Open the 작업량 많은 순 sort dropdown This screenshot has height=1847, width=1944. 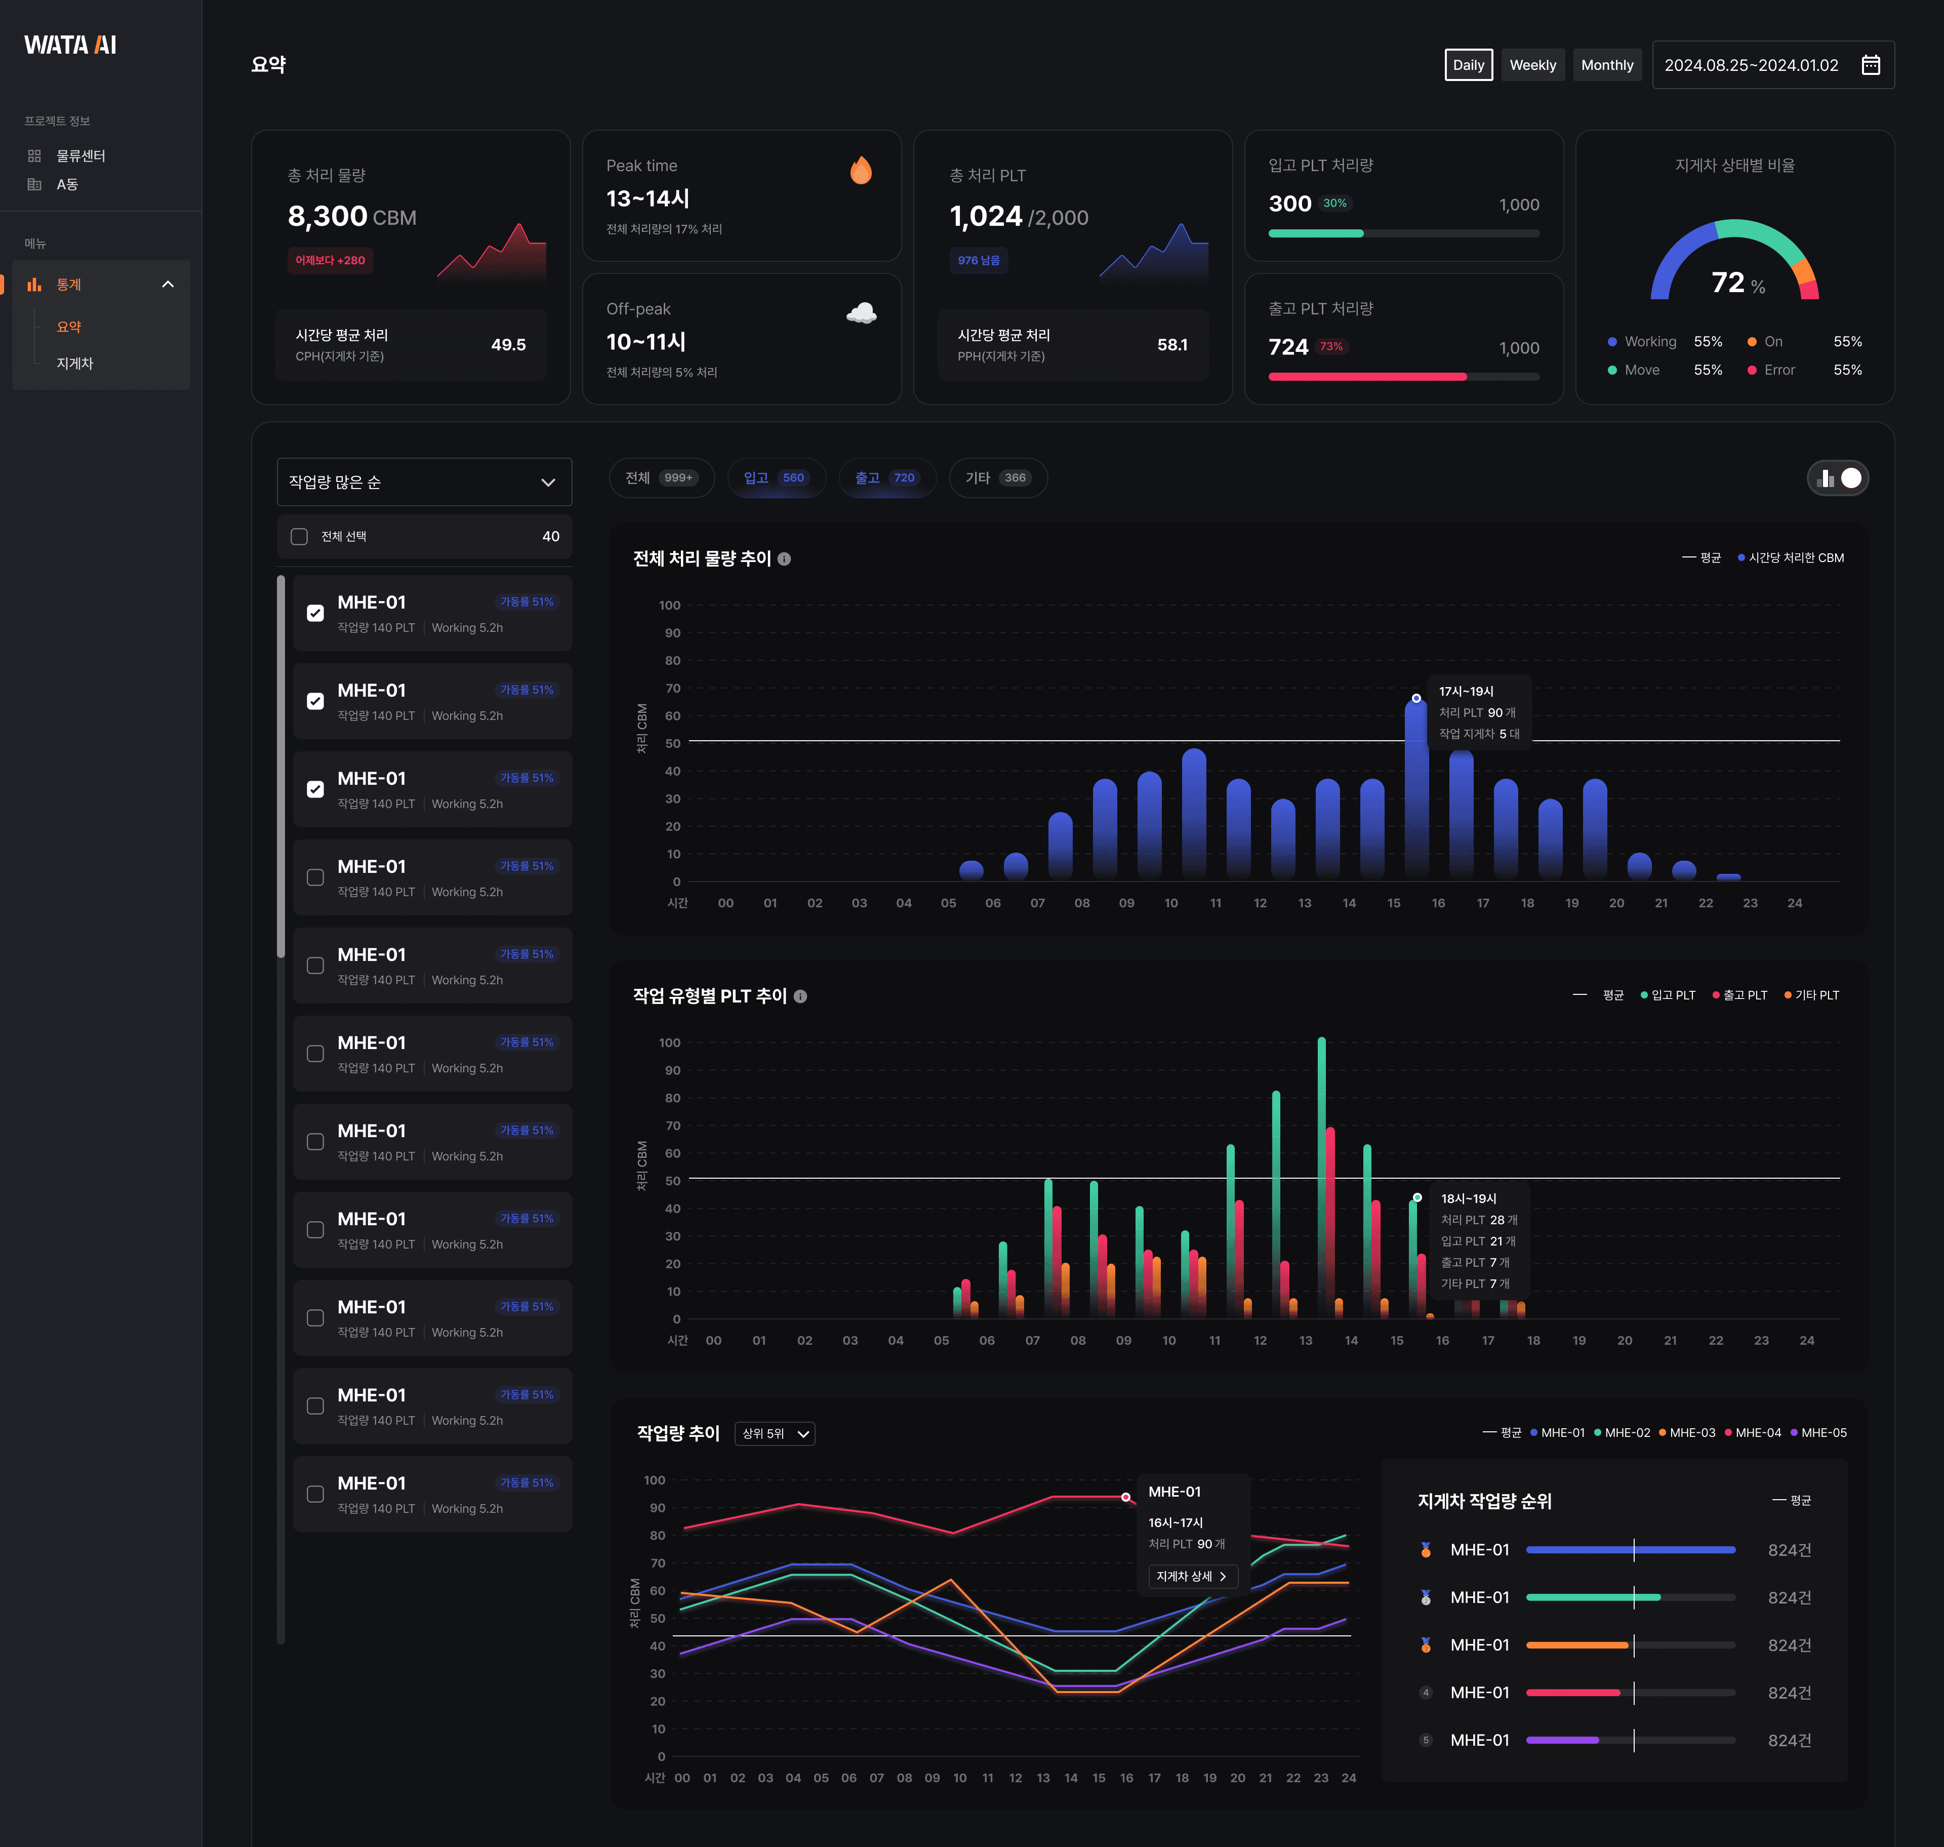[x=424, y=481]
